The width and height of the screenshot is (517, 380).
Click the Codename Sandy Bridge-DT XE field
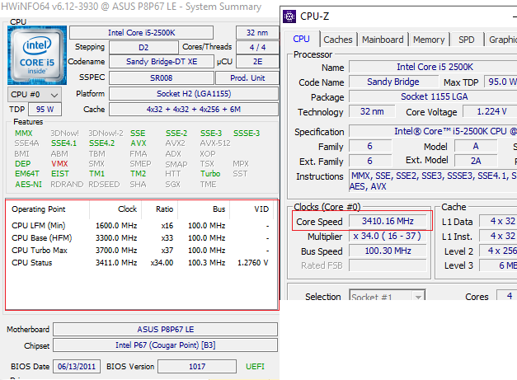pyautogui.click(x=162, y=62)
